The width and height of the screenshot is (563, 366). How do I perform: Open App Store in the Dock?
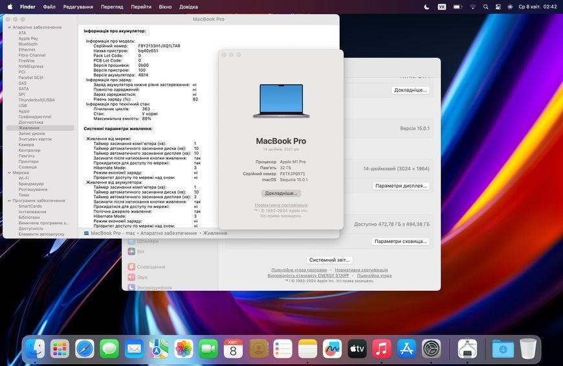pos(406,349)
